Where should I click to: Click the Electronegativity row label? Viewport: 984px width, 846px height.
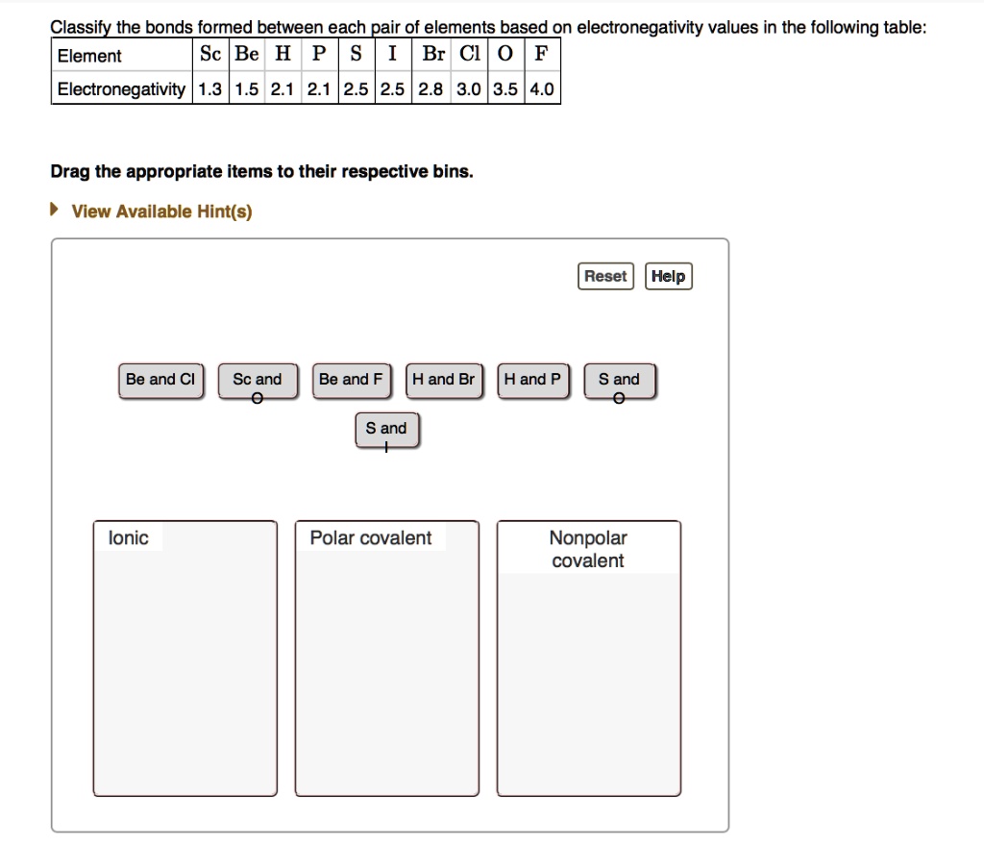pyautogui.click(x=119, y=89)
